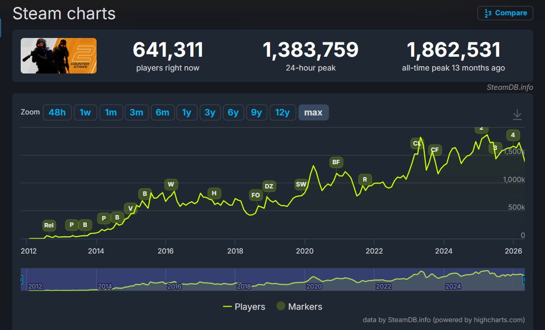545x330 pixels.
Task: Click the W marker on the chart
Action: [171, 184]
